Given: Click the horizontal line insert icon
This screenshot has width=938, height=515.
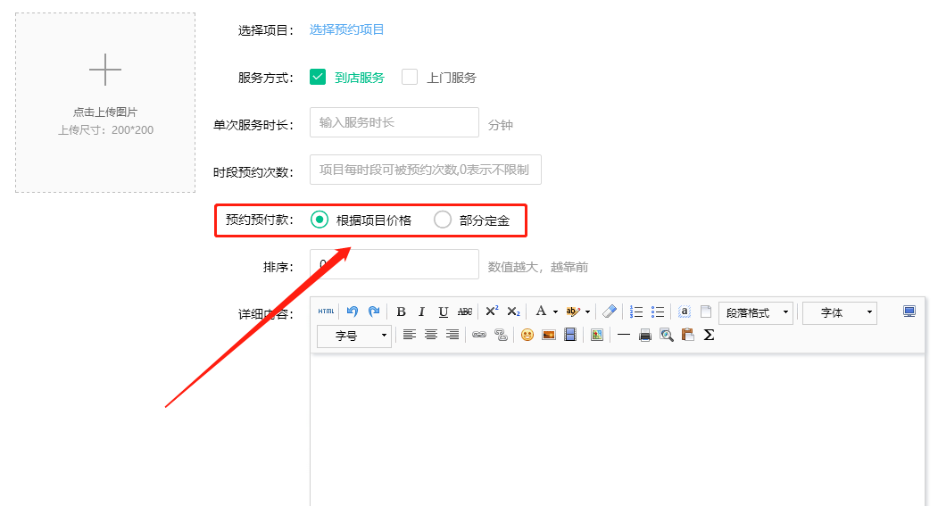Looking at the screenshot, I should click(x=625, y=335).
